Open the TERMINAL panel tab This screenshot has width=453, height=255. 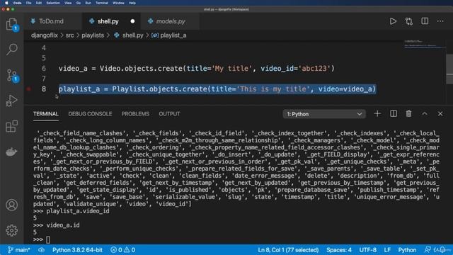pyautogui.click(x=45, y=114)
